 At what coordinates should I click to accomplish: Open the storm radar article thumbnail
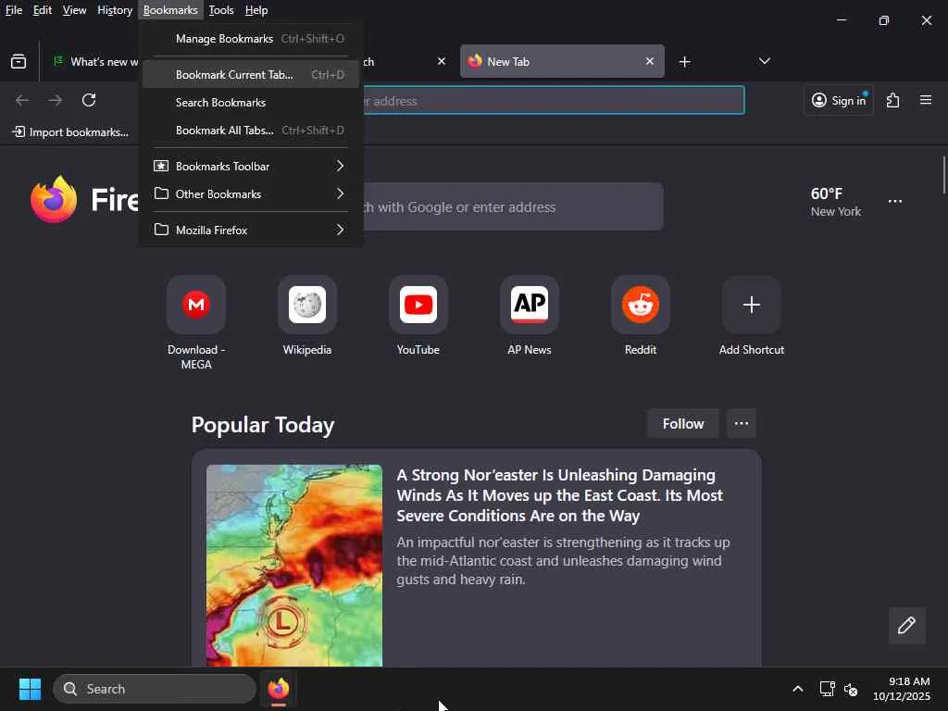click(294, 566)
